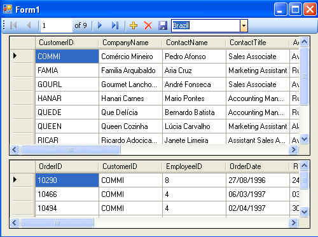
Task: Delete the current record with red X
Action: [148, 25]
